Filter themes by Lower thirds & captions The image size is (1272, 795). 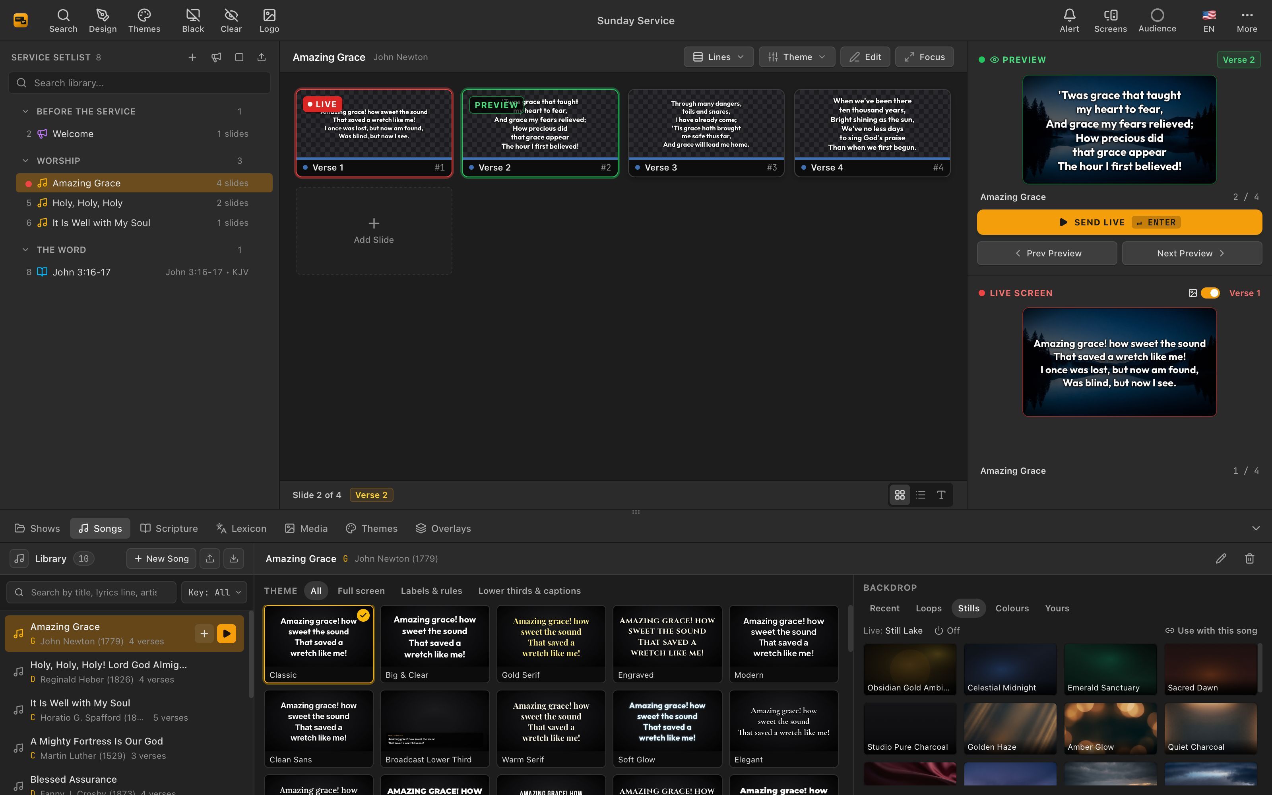[529, 591]
